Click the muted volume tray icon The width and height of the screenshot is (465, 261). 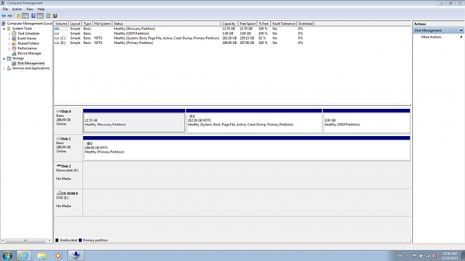[x=435, y=255]
